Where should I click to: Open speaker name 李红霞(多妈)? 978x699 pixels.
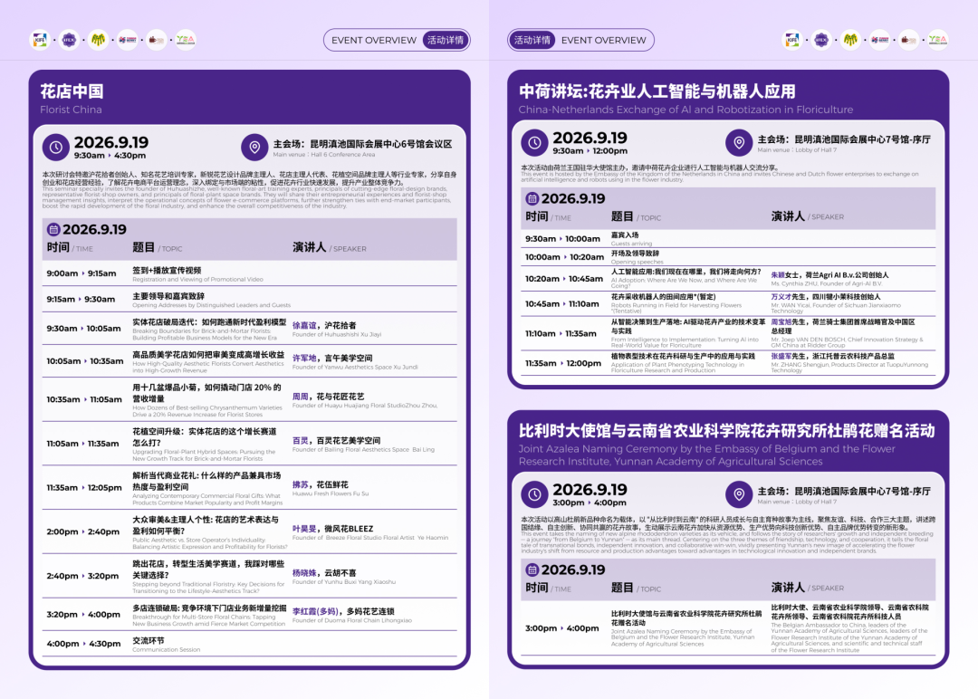click(x=316, y=612)
